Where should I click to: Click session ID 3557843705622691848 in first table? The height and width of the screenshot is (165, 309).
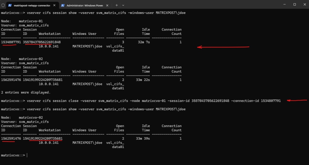click(x=42, y=42)
